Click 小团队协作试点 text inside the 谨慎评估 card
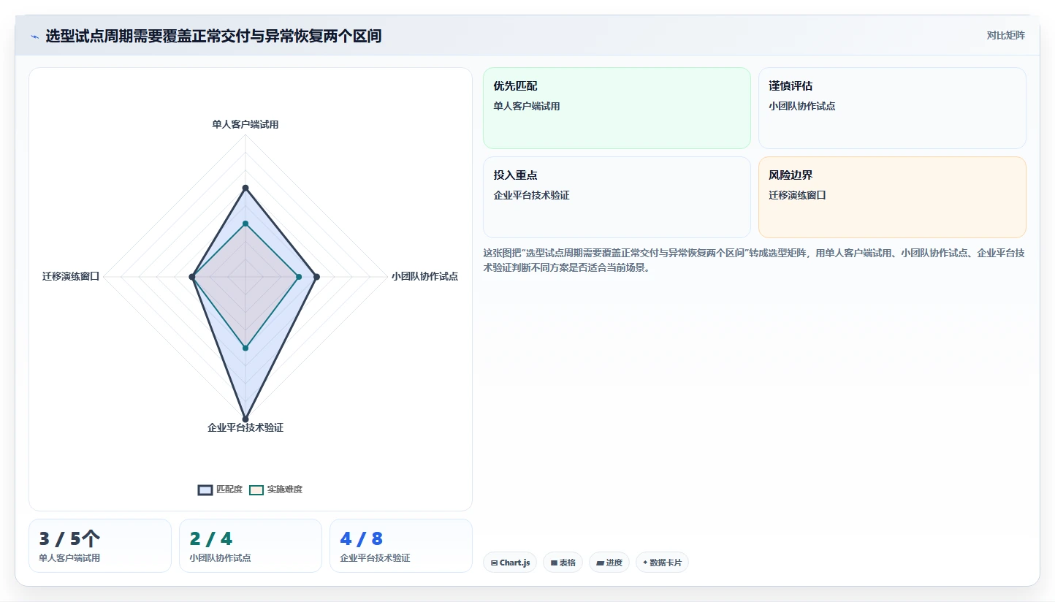 (x=802, y=106)
